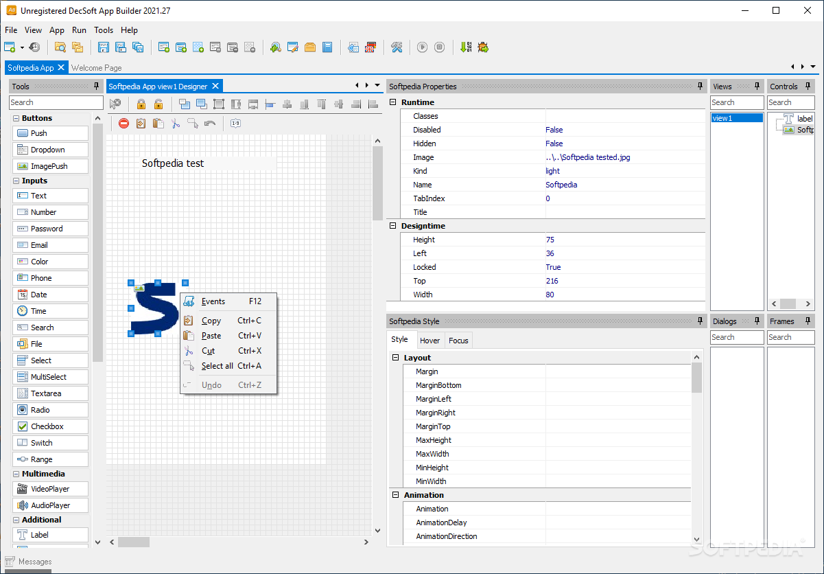Screen dimensions: 824x574
Task: Collapse the Runtime properties group
Action: (393, 102)
